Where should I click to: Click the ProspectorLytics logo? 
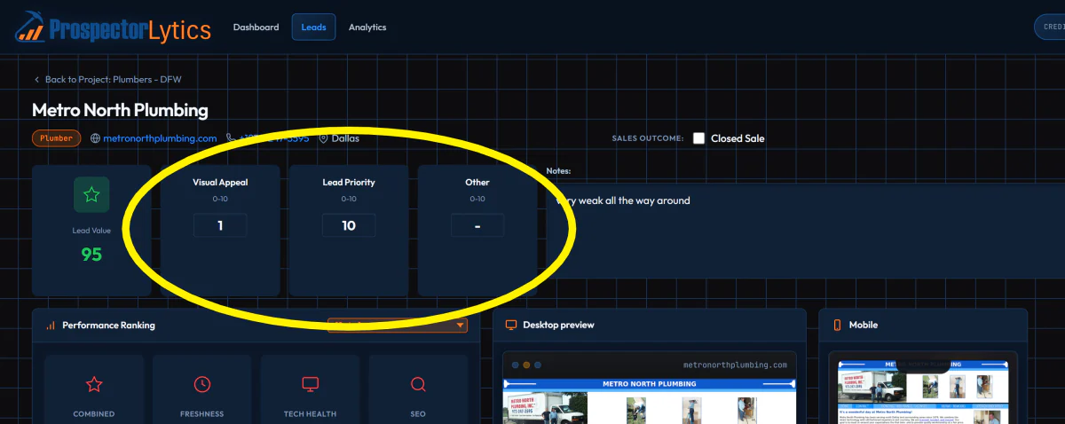[x=113, y=27]
